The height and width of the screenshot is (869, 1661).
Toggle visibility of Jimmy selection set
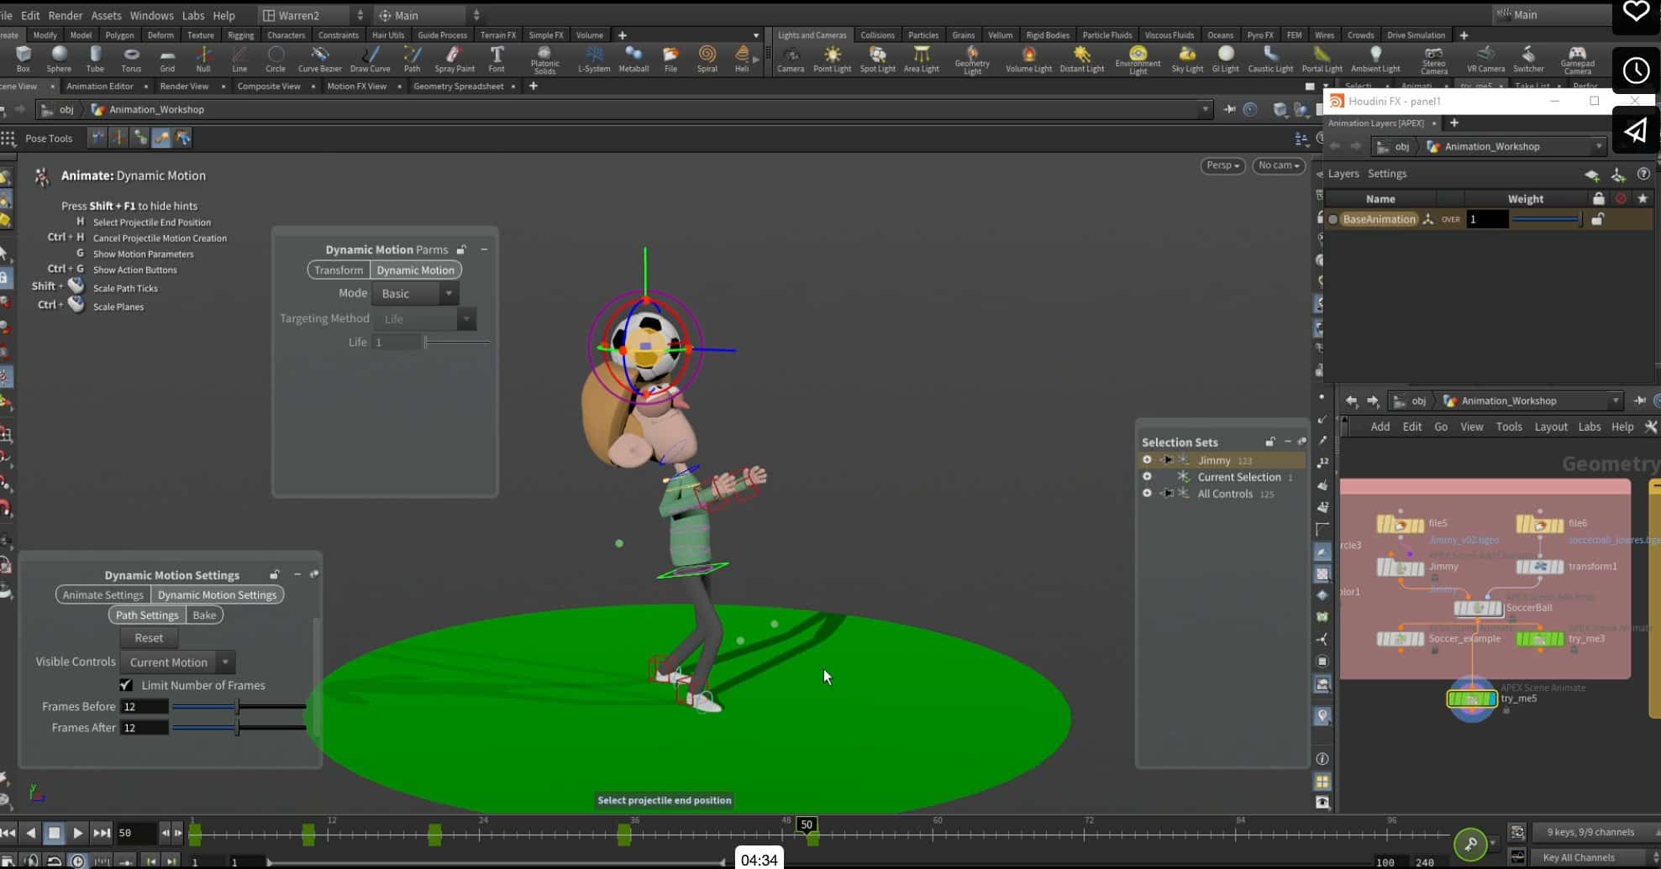[1147, 460]
